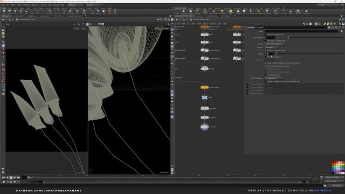
Task: Open the parameter pane gear menu
Action: (329, 27)
